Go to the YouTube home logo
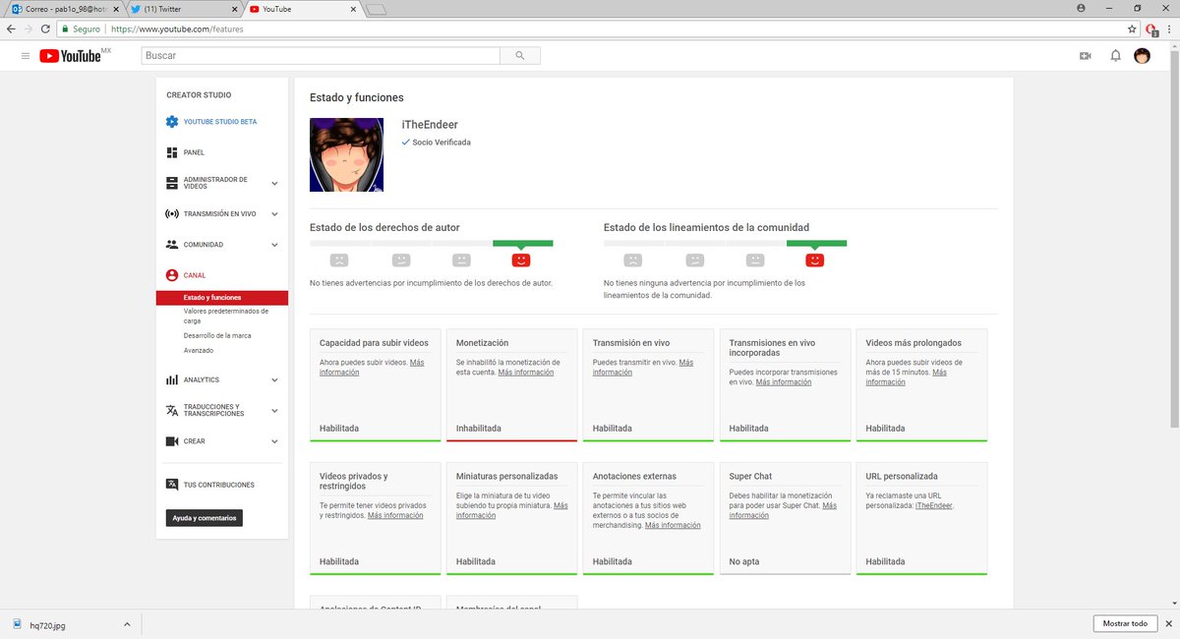Image resolution: width=1180 pixels, height=639 pixels. [71, 56]
